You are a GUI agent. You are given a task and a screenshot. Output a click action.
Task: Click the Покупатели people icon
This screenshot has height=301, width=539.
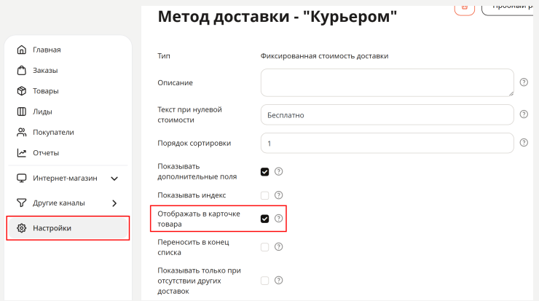pos(21,132)
